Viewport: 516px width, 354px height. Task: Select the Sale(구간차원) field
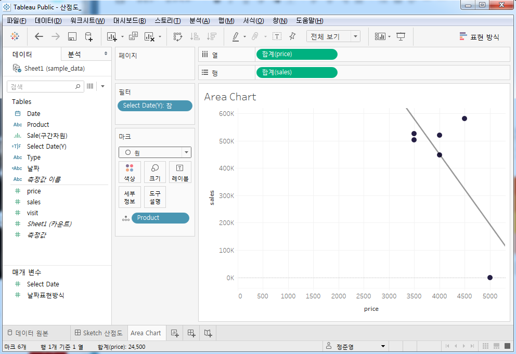pos(47,136)
